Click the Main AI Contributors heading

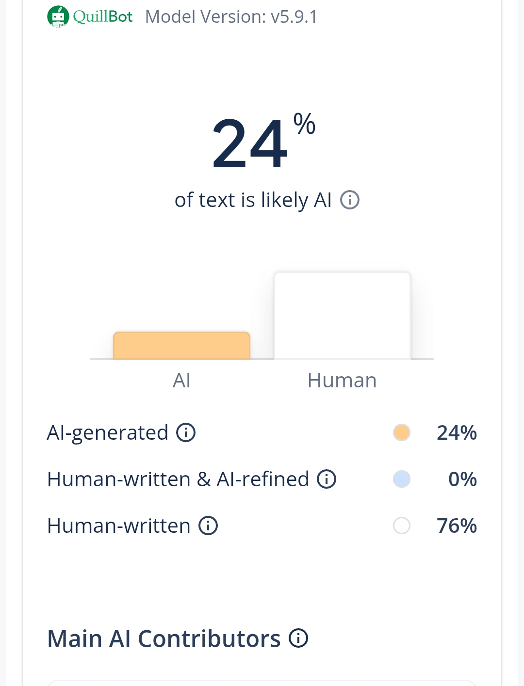(164, 638)
